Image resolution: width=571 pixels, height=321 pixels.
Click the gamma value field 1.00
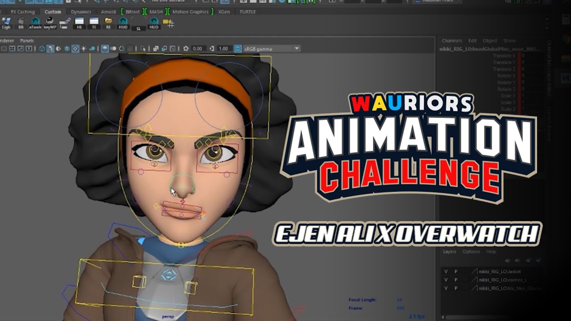point(224,49)
